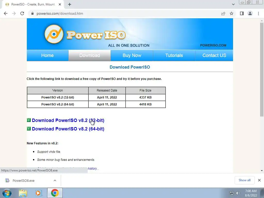Click the address bar URL

pos(60,13)
